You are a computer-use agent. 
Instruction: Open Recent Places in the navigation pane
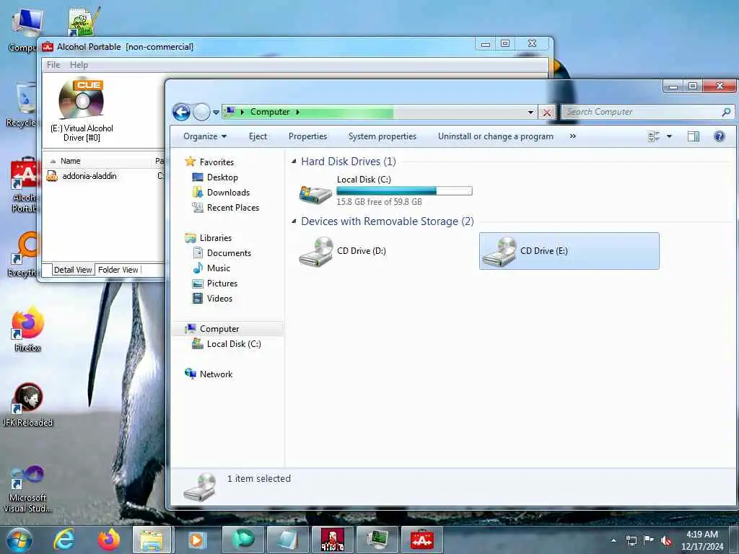[233, 207]
